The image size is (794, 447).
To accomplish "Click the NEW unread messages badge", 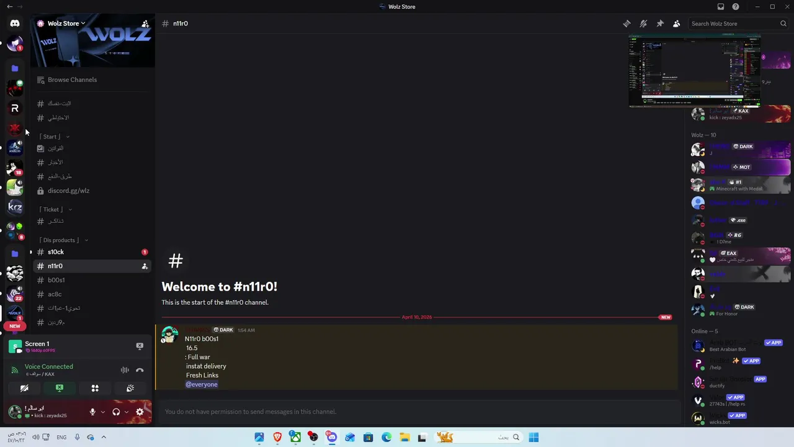I will [15, 326].
